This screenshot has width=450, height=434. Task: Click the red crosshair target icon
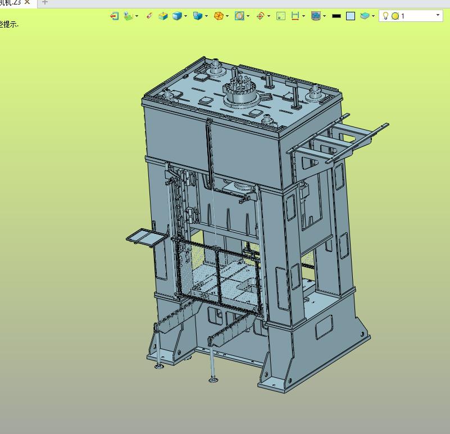pos(260,16)
